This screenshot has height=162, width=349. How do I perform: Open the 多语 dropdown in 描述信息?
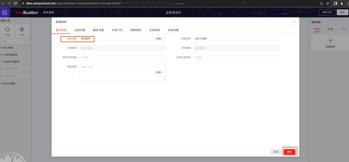pyautogui.click(x=160, y=72)
